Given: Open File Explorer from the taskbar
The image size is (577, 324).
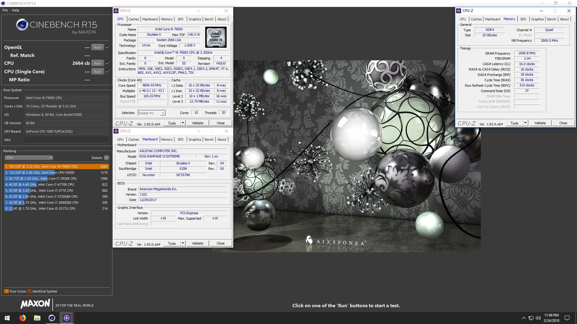Looking at the screenshot, I should pos(37,318).
